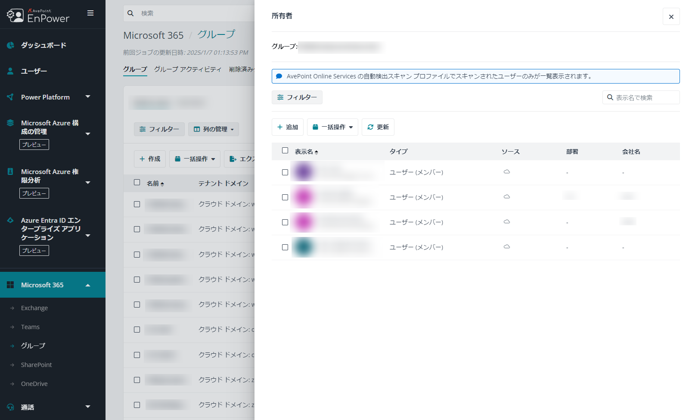Tick the third owner row checkbox
Image resolution: width=692 pixels, height=420 pixels.
tap(285, 222)
